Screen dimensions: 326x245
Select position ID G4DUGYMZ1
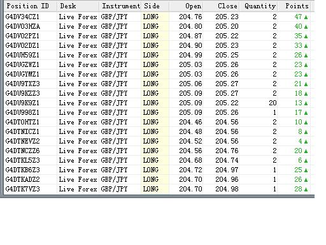(22, 74)
